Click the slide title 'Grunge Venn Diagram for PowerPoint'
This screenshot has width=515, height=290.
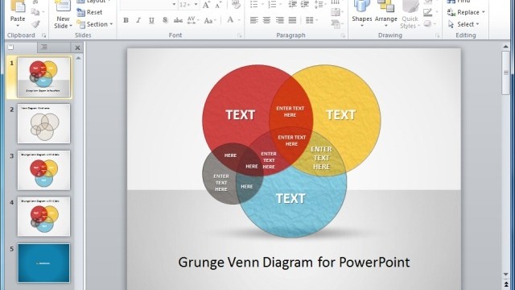294,263
